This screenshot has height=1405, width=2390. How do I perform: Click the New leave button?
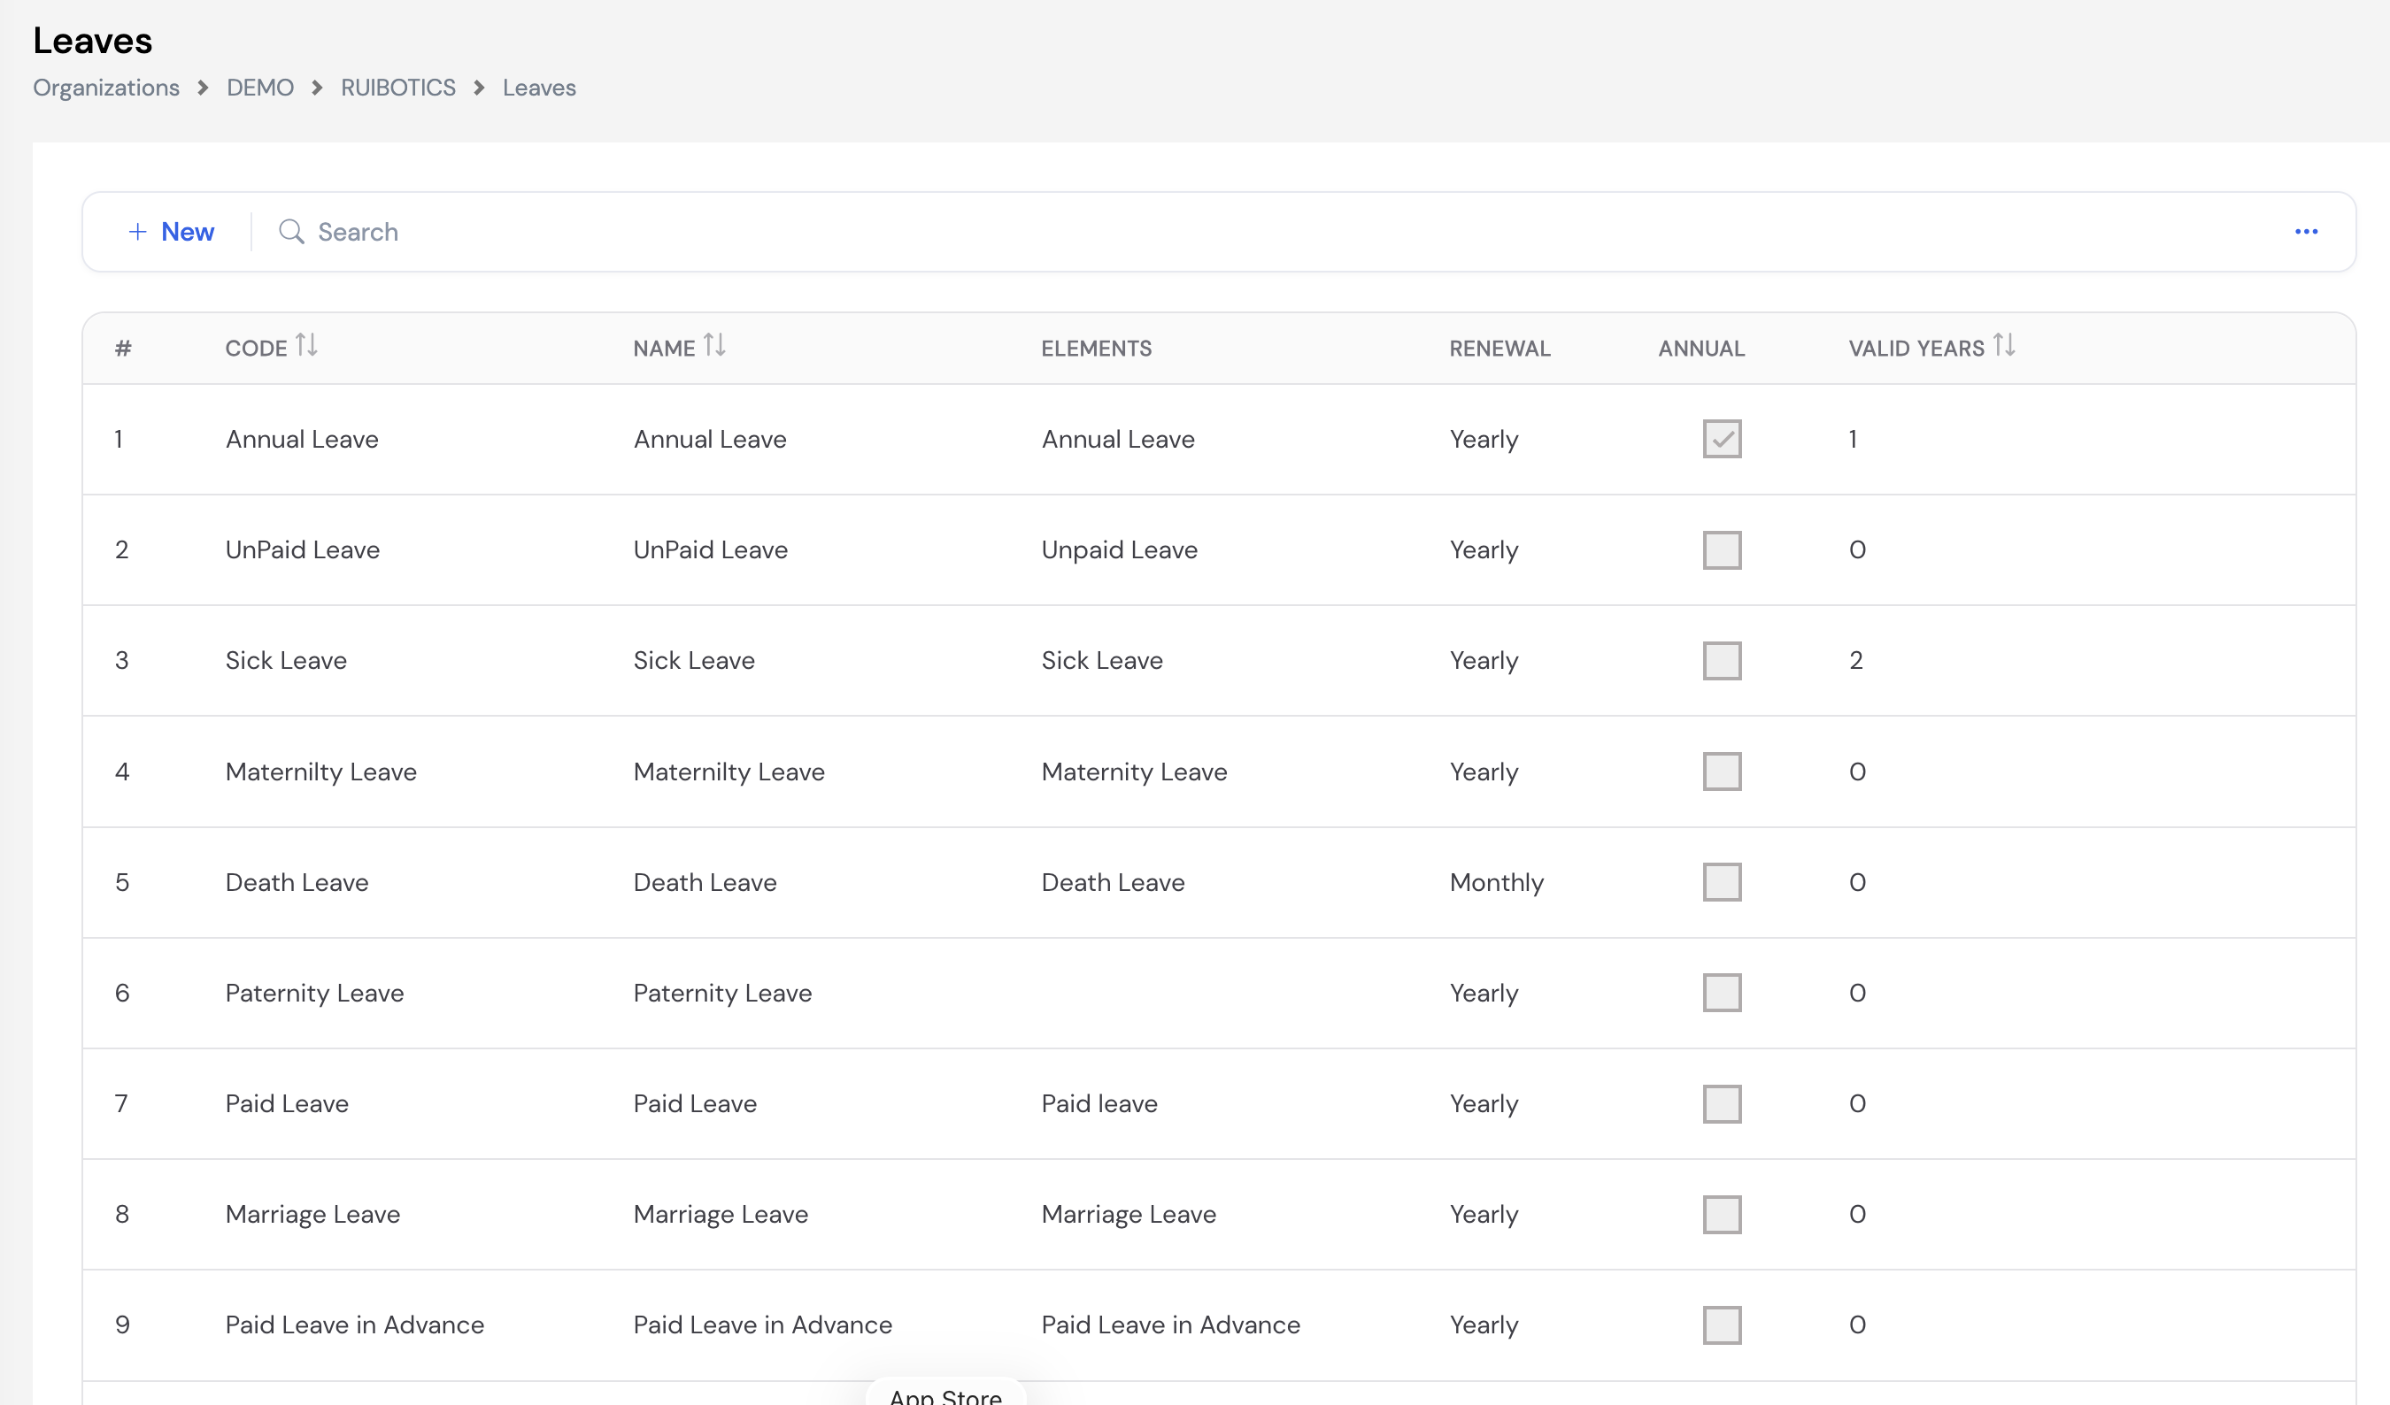pyautogui.click(x=171, y=233)
